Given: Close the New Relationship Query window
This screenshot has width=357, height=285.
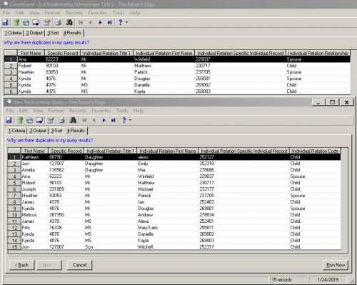Looking at the screenshot, I should click(346, 102).
